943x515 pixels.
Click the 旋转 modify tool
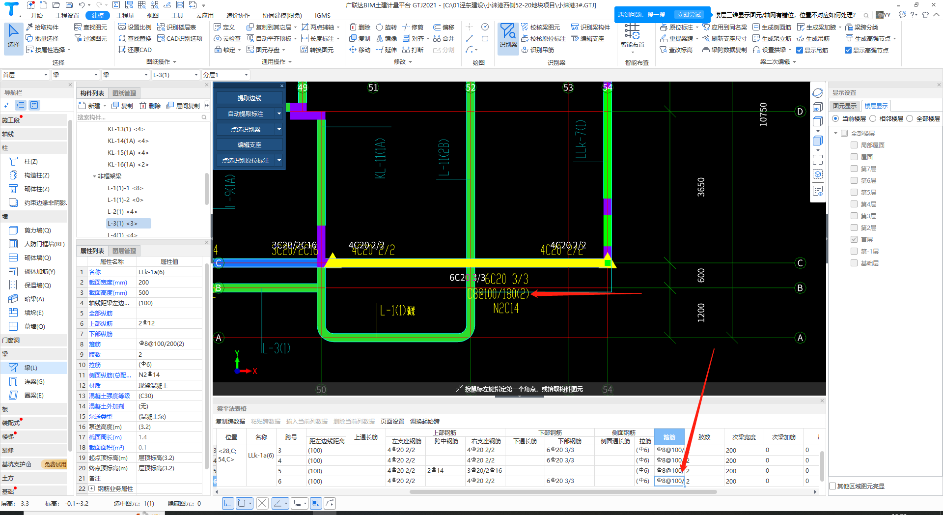(386, 27)
